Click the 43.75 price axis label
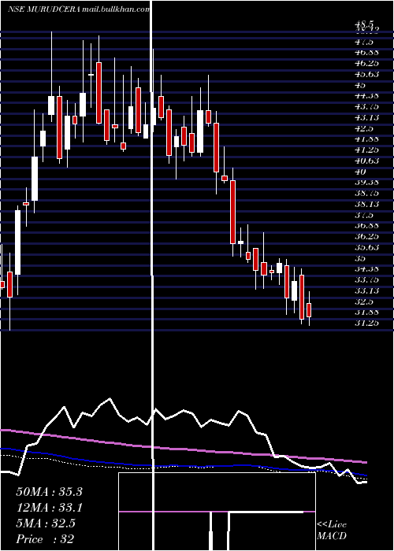Screen dimensions: 394x551 coord(366,107)
